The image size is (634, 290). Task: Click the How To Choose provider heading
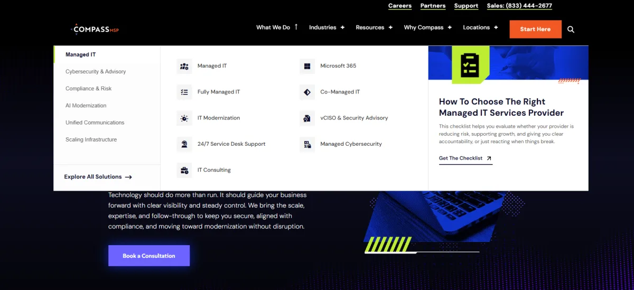tap(501, 107)
